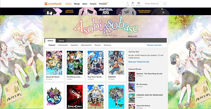Click the 'Try Free Trial' heading
211x109 pixels.
click(x=134, y=52)
